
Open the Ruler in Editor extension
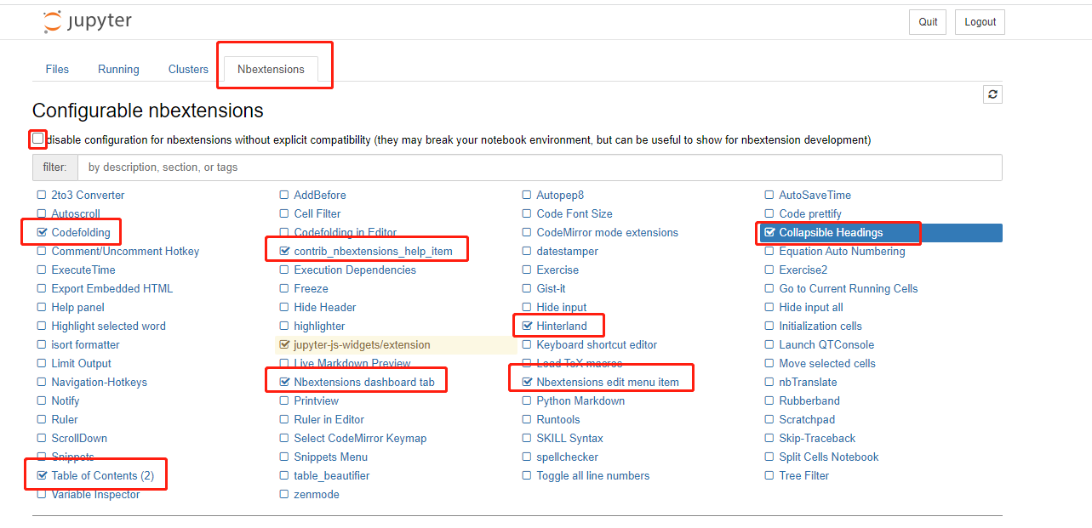coord(329,419)
